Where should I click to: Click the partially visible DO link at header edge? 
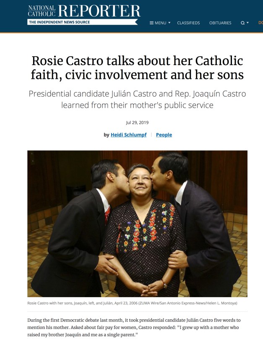click(260, 23)
